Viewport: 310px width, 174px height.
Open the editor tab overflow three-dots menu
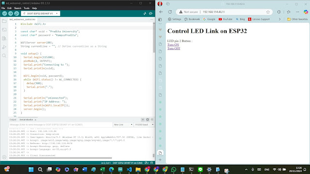pyautogui.click(x=152, y=19)
